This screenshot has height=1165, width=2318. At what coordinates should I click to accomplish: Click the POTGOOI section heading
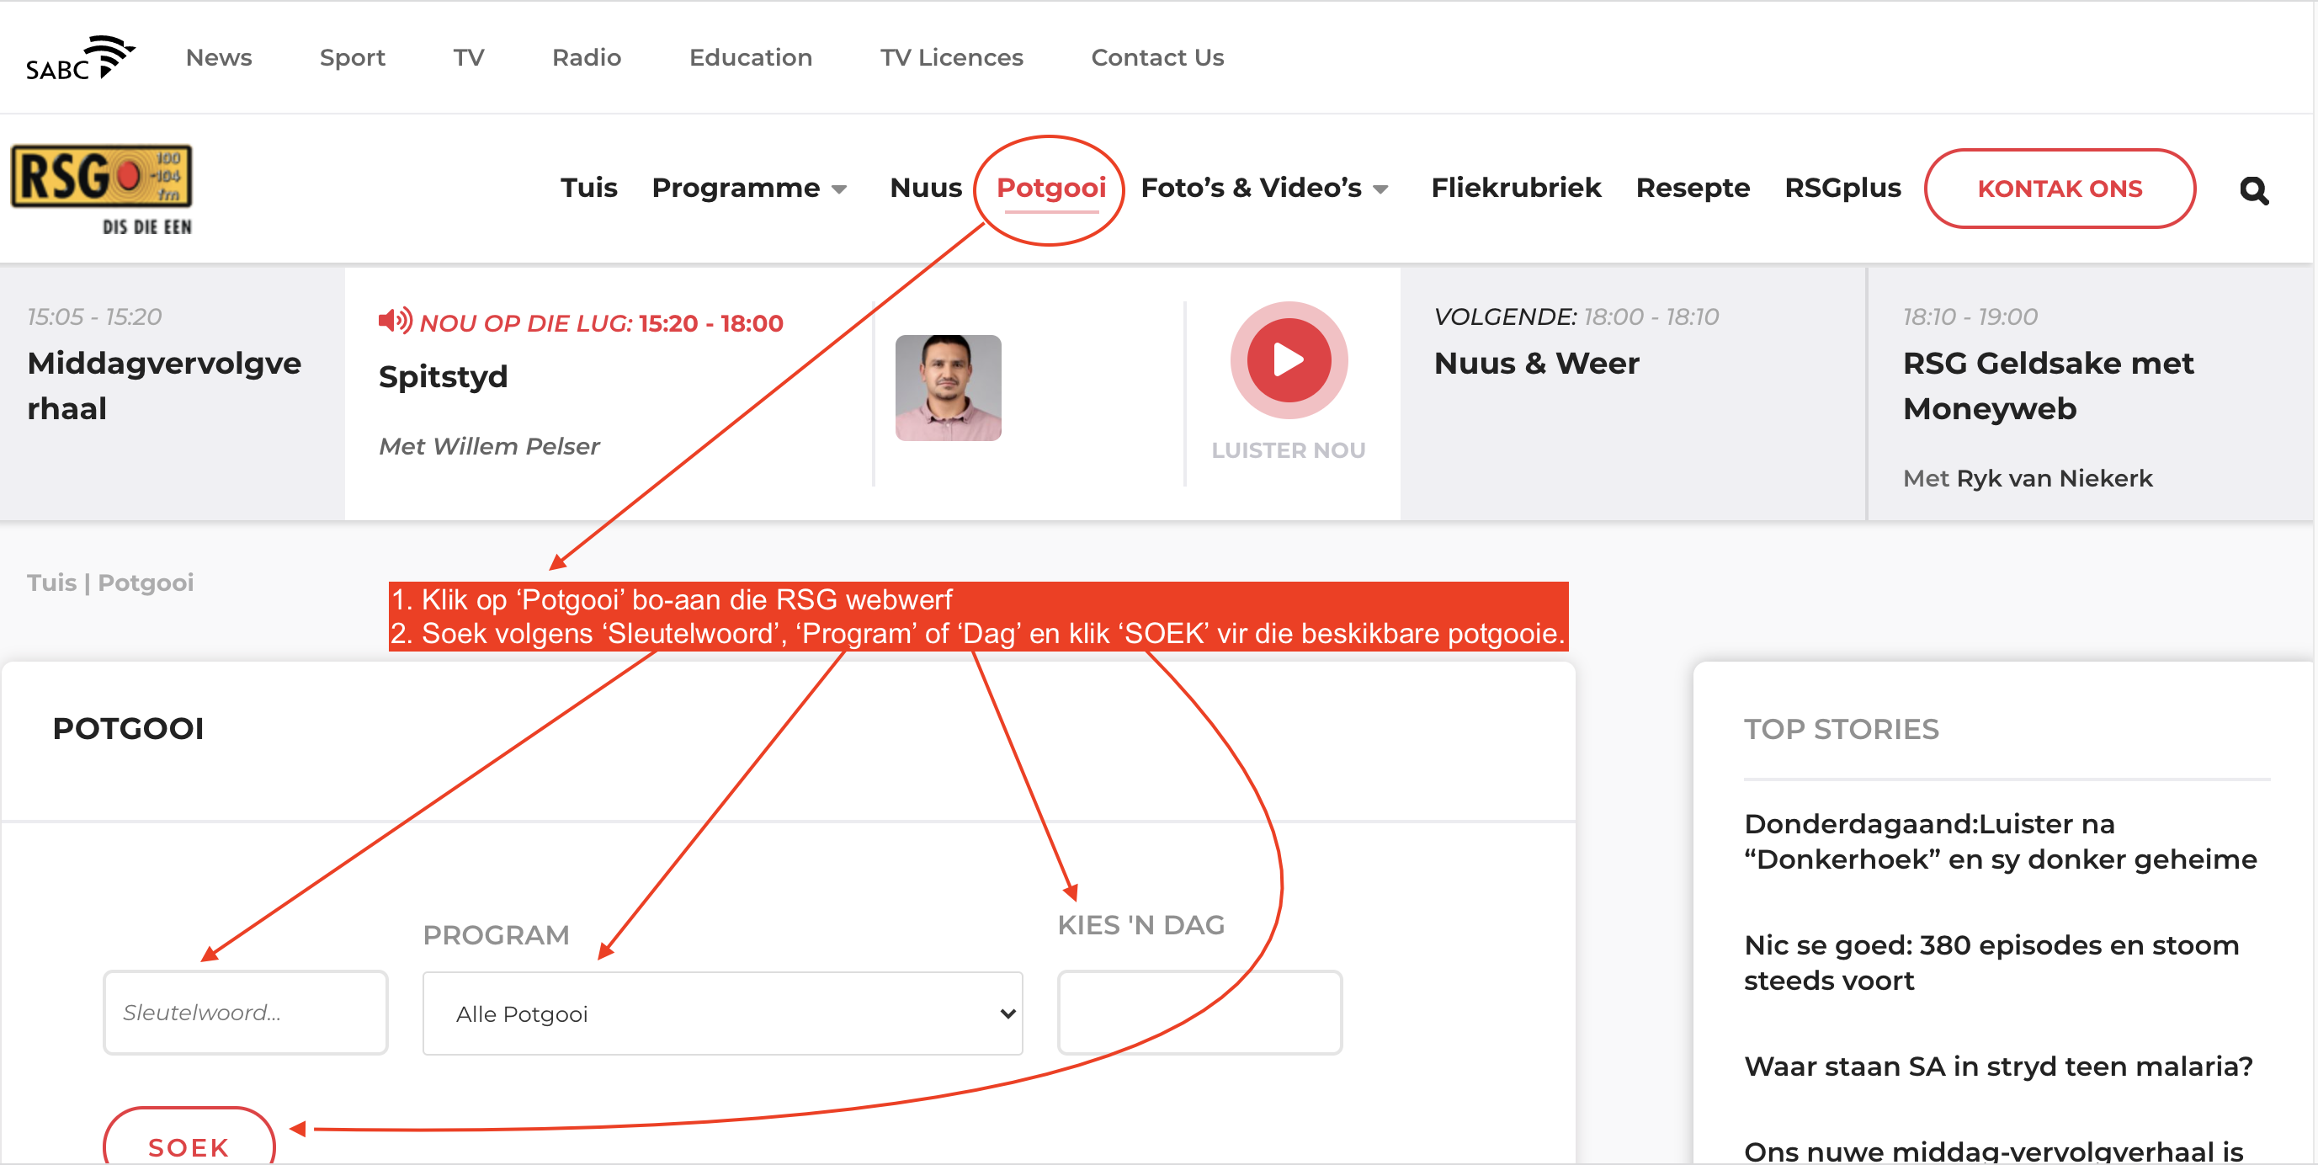pos(129,728)
